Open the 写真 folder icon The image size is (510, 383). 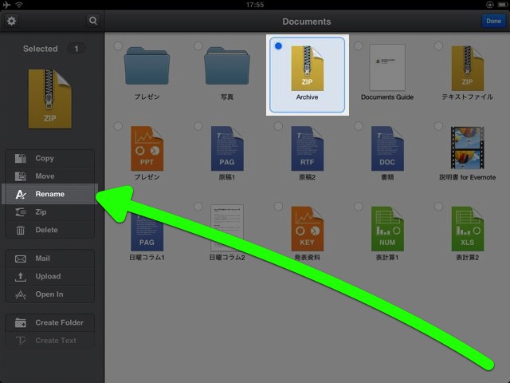[227, 65]
